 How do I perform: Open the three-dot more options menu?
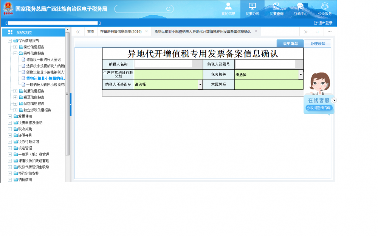pos(329,32)
